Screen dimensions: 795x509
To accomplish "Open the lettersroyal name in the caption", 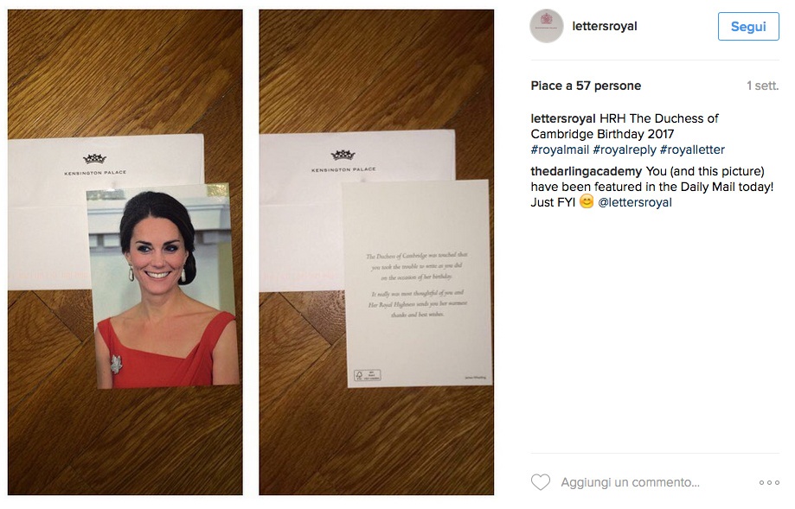I will pos(563,118).
